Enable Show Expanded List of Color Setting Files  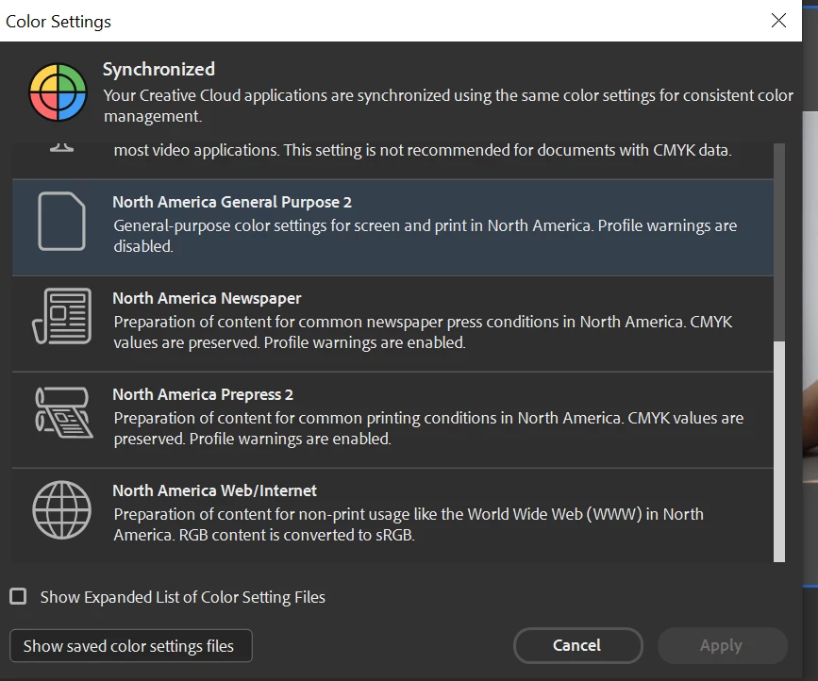(18, 596)
